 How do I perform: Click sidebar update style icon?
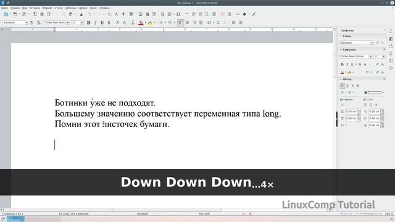377,43
